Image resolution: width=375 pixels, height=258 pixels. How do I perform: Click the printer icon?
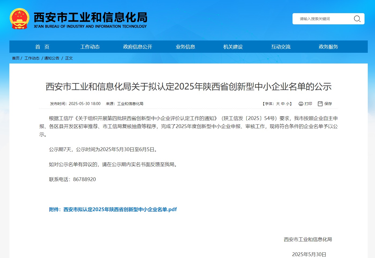pos(301,104)
